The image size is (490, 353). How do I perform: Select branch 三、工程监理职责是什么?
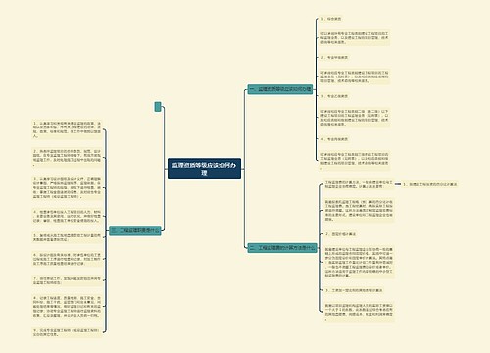click(x=135, y=230)
